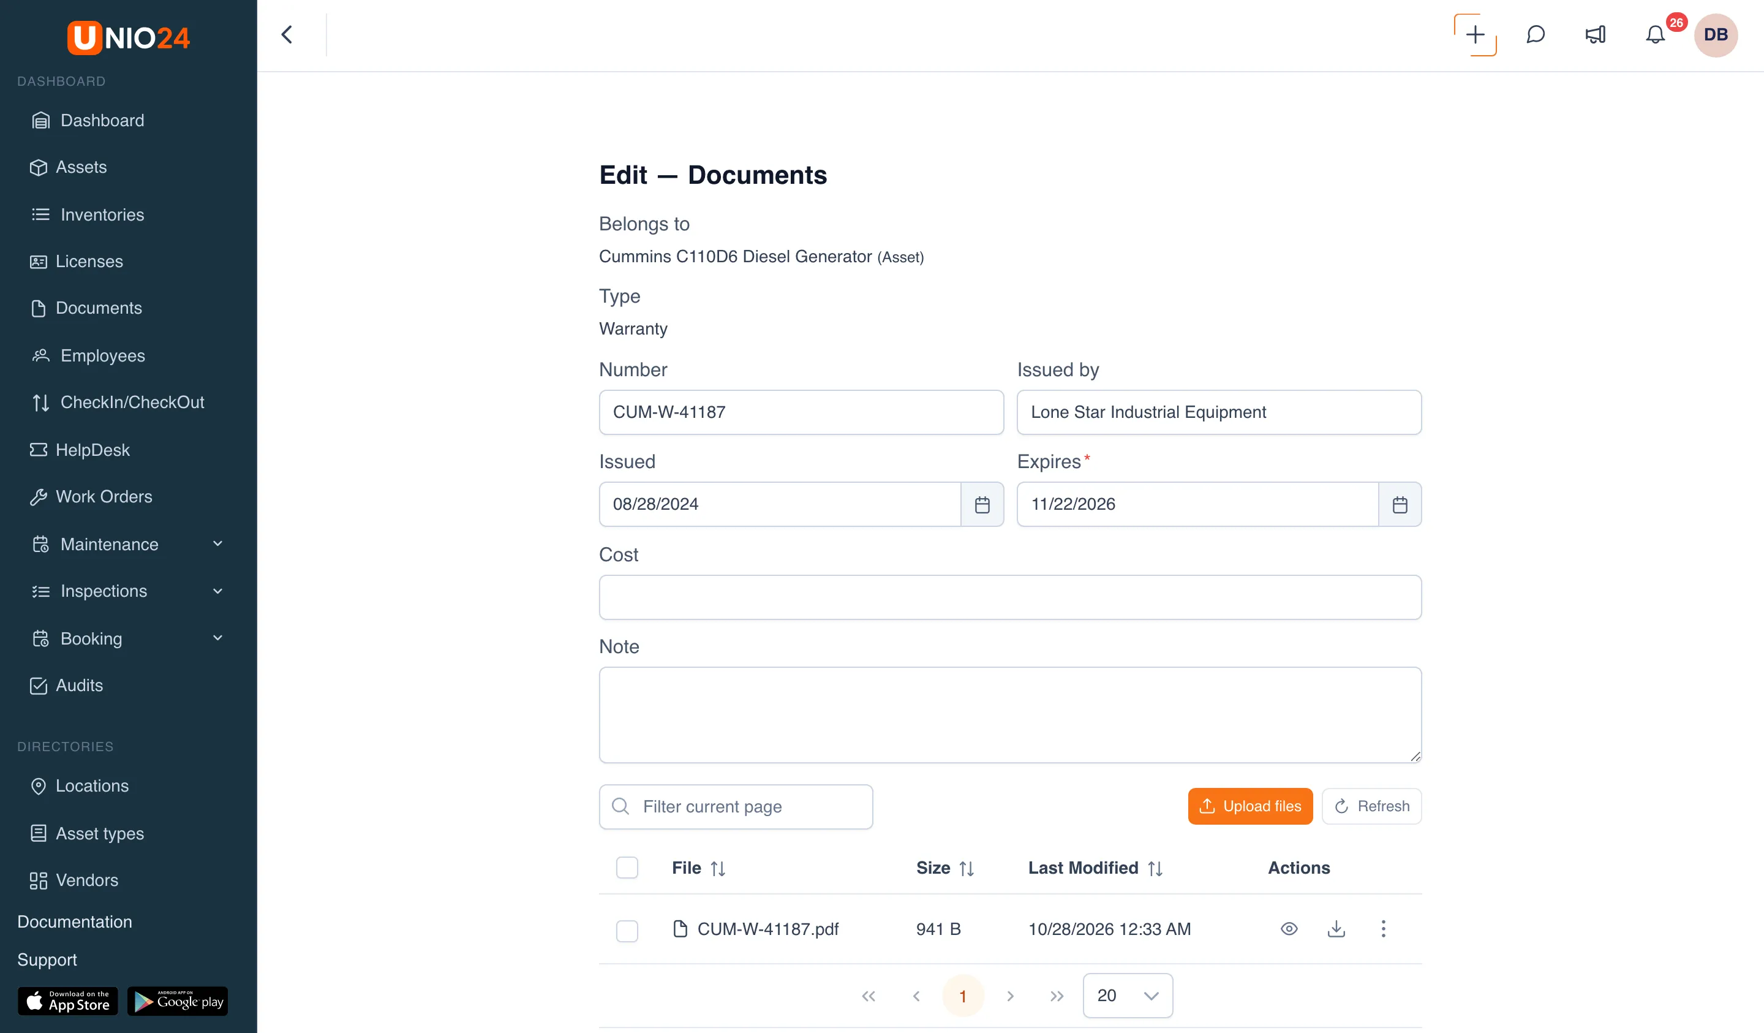Click the Cost input field
Screen dimensions: 1764x1033
click(x=1010, y=597)
